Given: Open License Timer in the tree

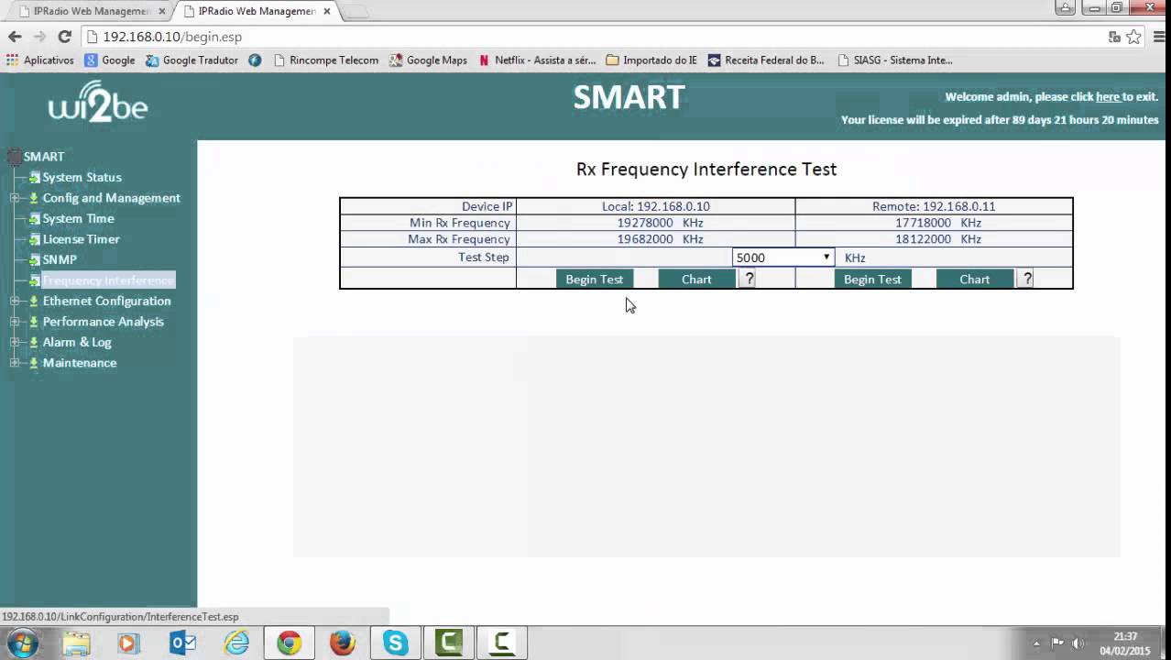Looking at the screenshot, I should coord(81,239).
